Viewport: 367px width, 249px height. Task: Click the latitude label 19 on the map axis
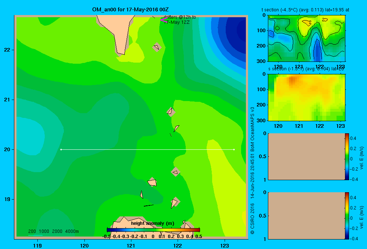tap(7, 199)
